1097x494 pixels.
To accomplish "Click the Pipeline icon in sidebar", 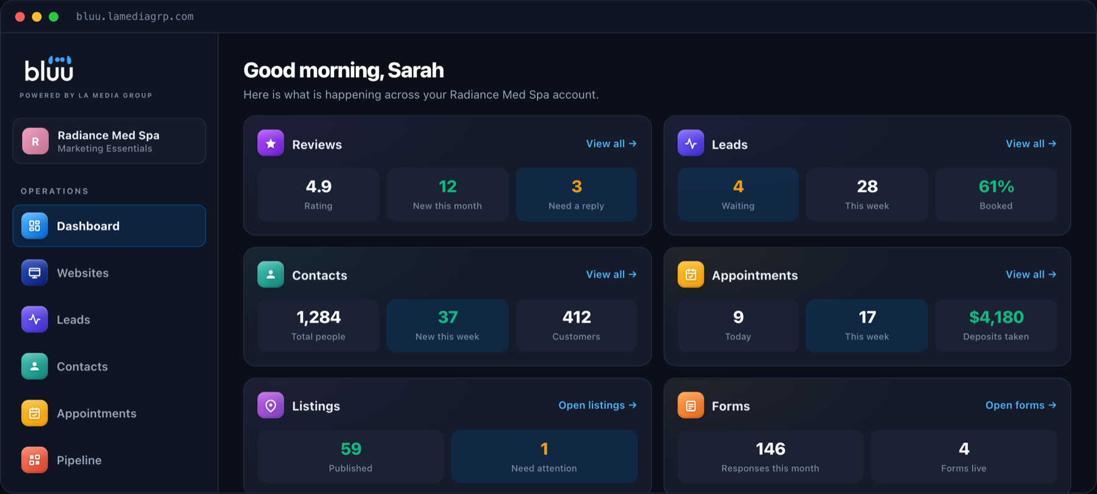I will (35, 460).
